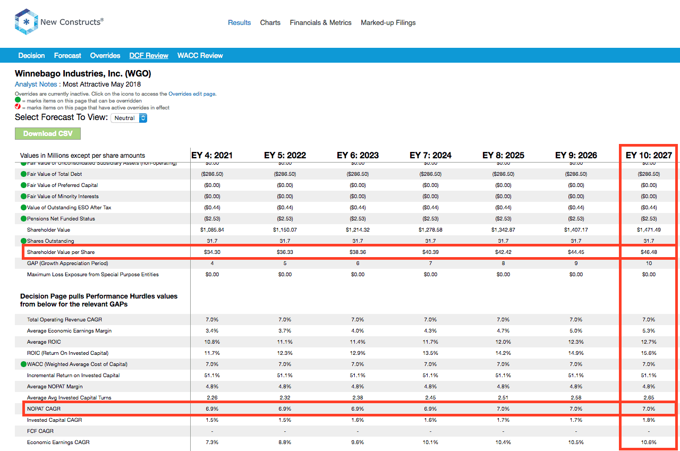
Task: Click the EY 5: 2022 column header
Action: coord(285,155)
